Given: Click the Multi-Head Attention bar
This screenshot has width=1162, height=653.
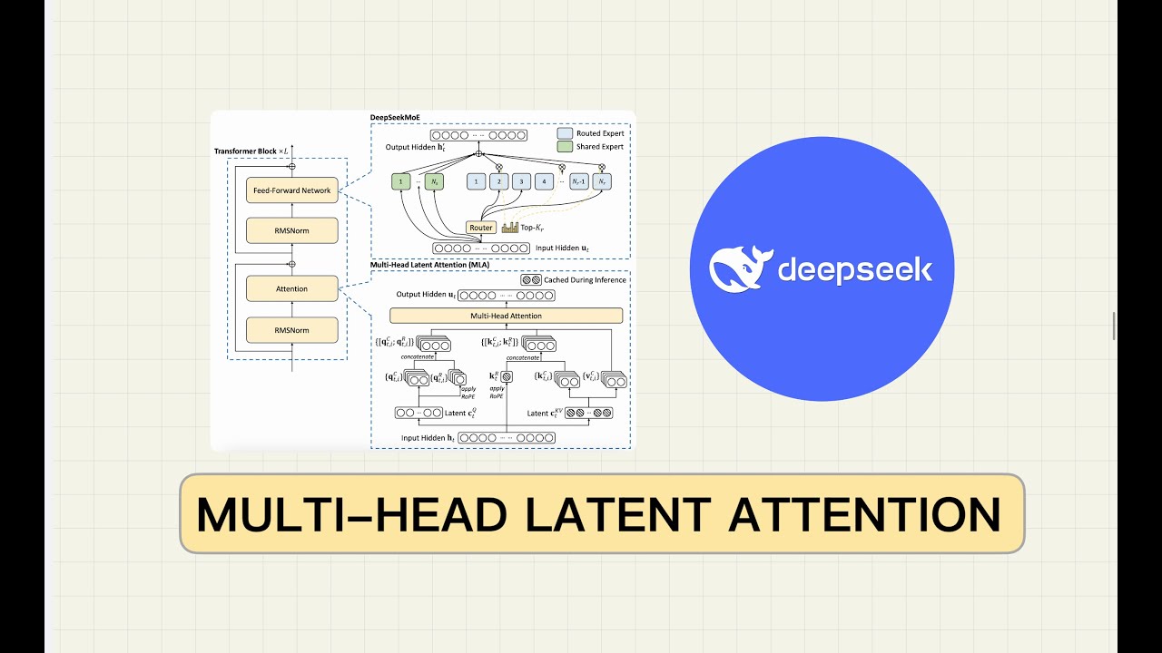Looking at the screenshot, I should pyautogui.click(x=506, y=316).
